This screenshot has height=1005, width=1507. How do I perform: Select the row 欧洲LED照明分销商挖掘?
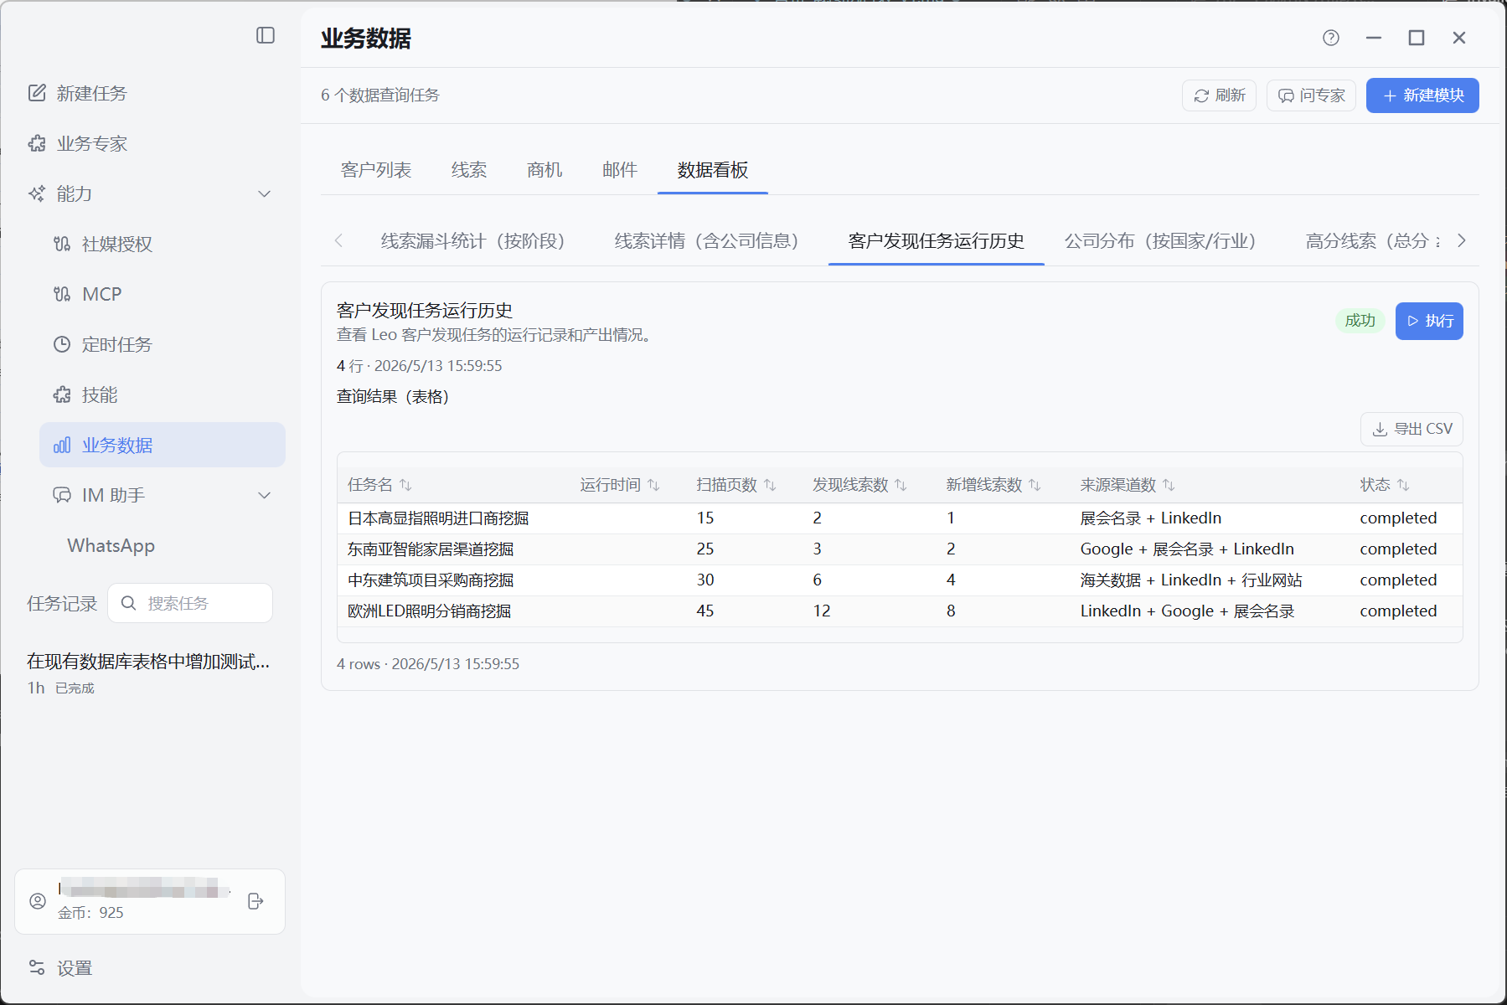[900, 611]
